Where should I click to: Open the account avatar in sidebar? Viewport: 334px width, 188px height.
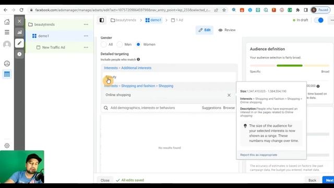[7, 44]
